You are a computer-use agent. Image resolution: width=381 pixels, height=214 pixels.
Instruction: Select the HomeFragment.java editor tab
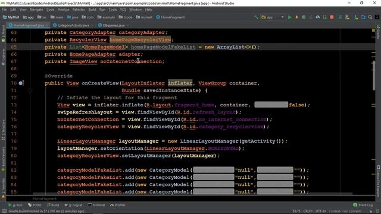coord(29,25)
